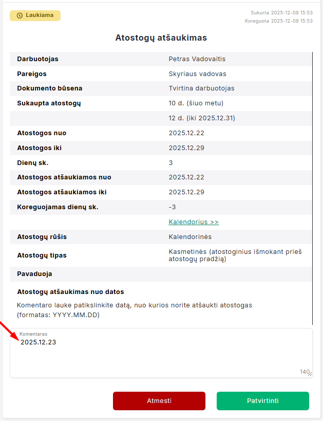Click the clock icon in Laukiama badge
The image size is (323, 421).
click(x=20, y=15)
